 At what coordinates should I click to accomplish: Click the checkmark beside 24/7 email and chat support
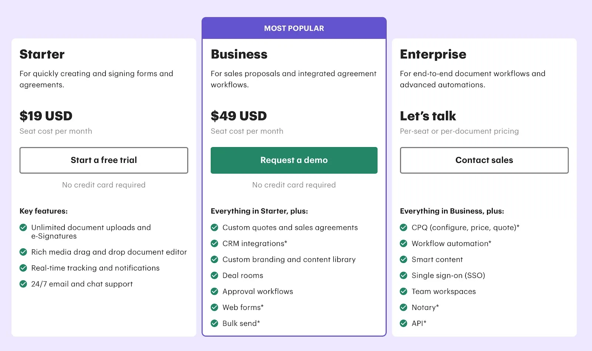(x=23, y=284)
